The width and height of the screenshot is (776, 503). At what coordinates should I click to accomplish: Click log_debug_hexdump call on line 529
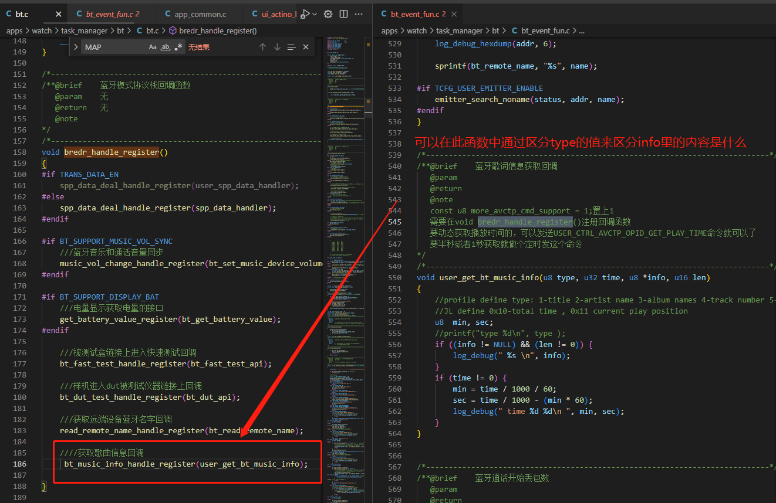pyautogui.click(x=474, y=43)
